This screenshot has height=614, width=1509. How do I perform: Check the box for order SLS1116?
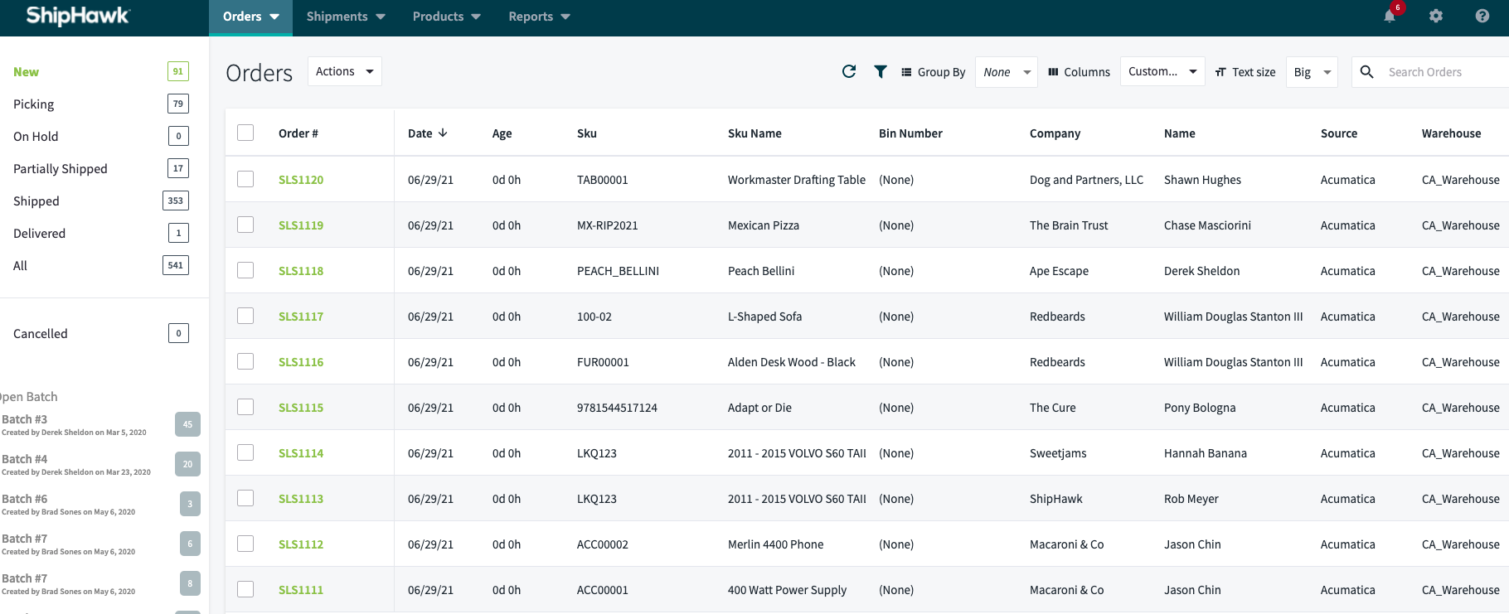[245, 361]
